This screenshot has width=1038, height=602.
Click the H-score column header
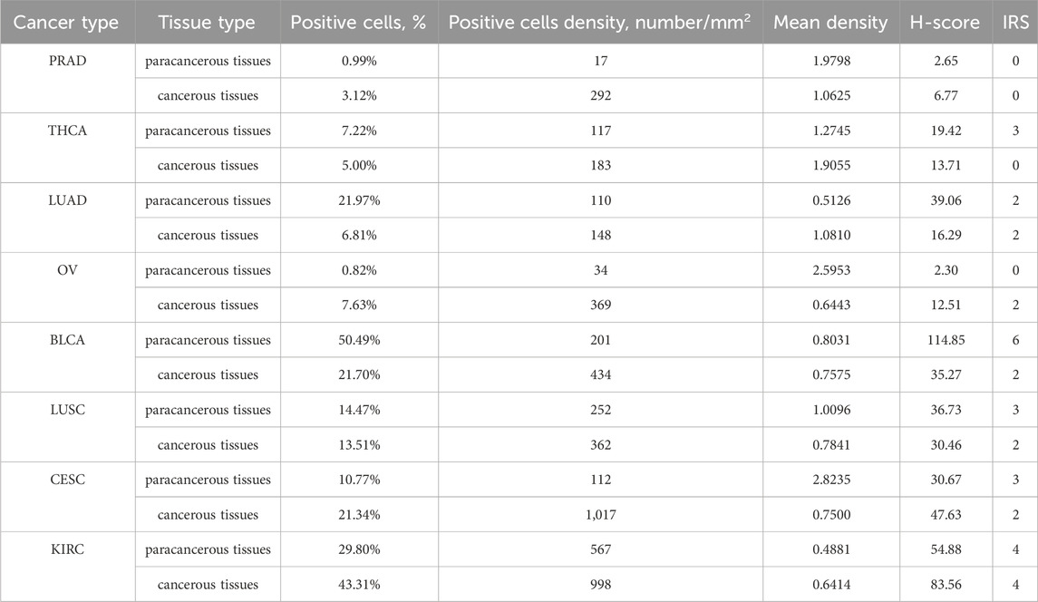coord(945,23)
